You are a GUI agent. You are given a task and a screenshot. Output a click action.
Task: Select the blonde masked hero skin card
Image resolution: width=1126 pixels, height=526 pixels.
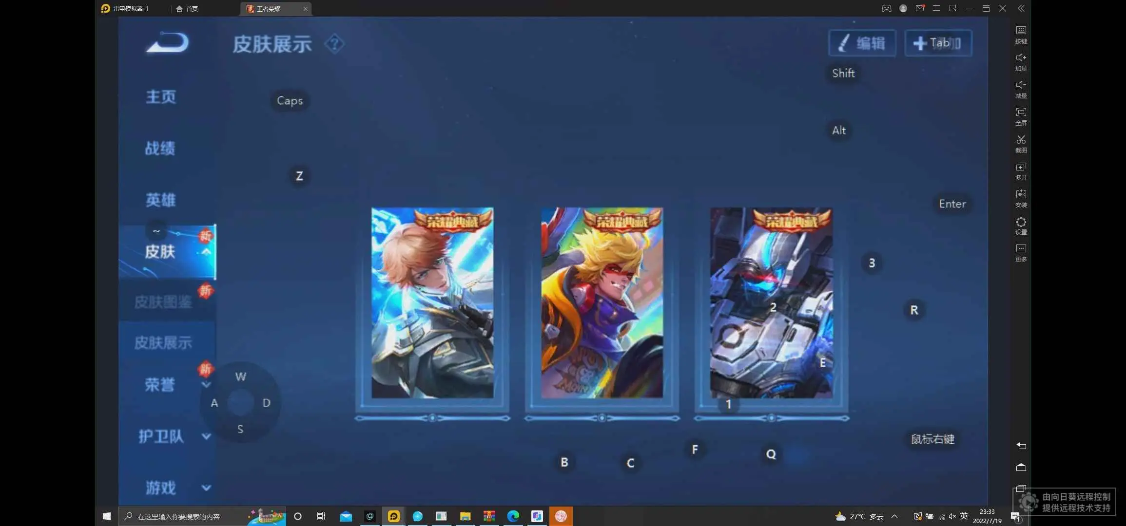tap(602, 303)
